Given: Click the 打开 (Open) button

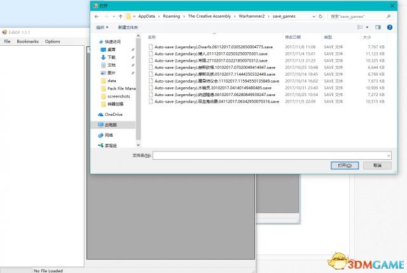Looking at the screenshot, I should point(345,165).
